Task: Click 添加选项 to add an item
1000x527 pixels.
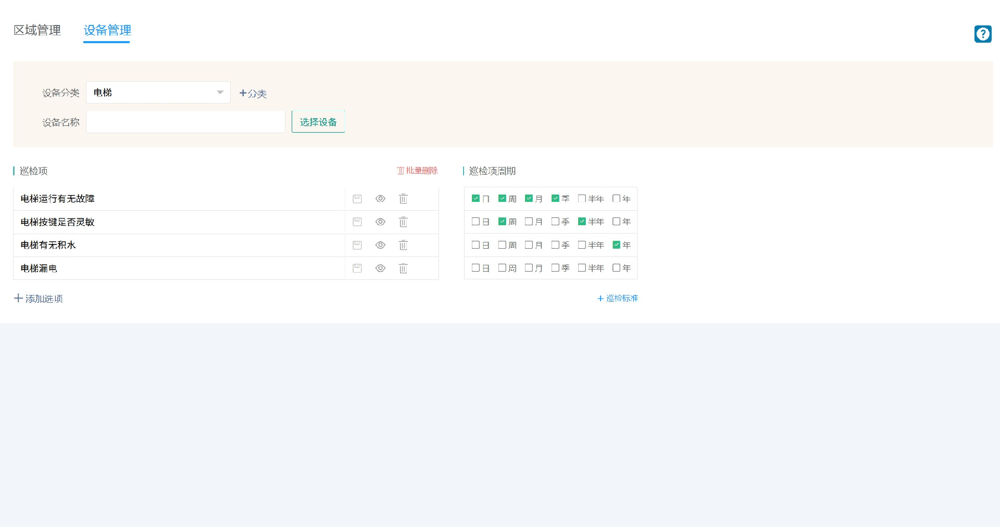Action: [39, 299]
